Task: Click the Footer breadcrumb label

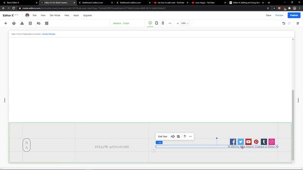Action: coord(126,23)
